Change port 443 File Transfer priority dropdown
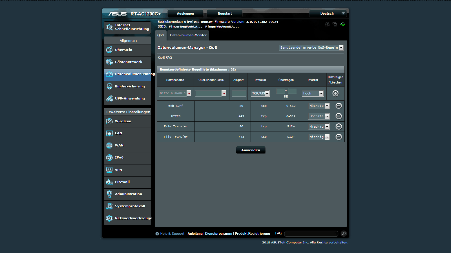Viewport: 451px width, 253px height. [319, 137]
